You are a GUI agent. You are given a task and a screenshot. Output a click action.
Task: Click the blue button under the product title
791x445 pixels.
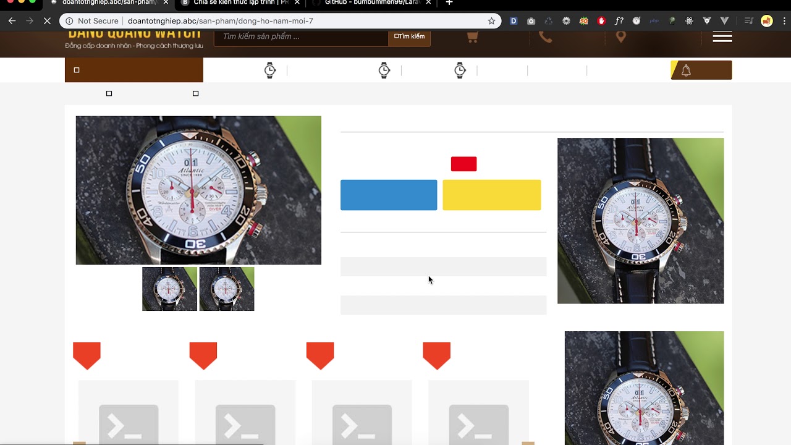tap(389, 195)
